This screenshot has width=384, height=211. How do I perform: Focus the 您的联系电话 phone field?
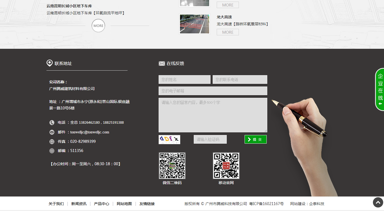(x=240, y=79)
